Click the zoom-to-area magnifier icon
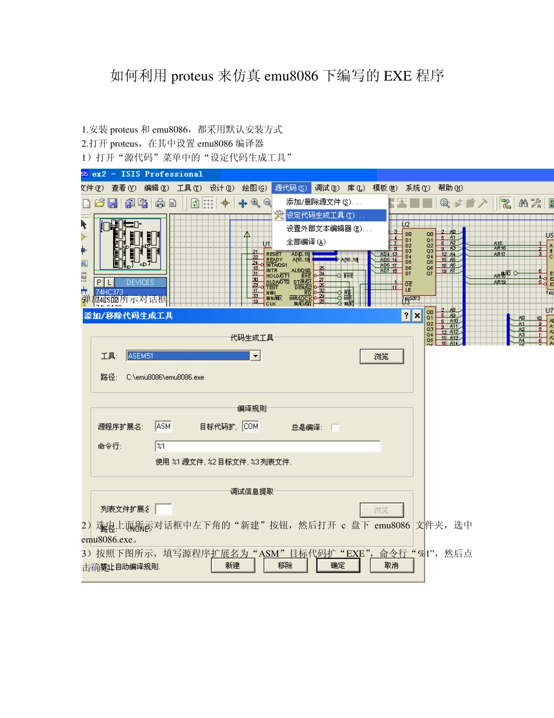Screen dimensions: 554x718 (444, 203)
